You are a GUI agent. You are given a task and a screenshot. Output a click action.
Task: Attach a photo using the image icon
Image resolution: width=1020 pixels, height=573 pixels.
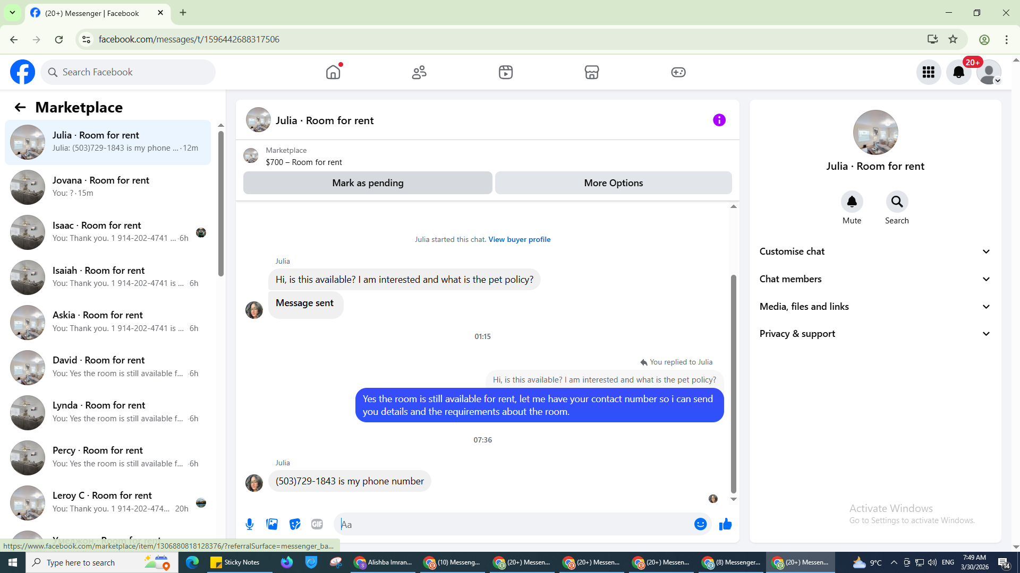tap(272, 524)
